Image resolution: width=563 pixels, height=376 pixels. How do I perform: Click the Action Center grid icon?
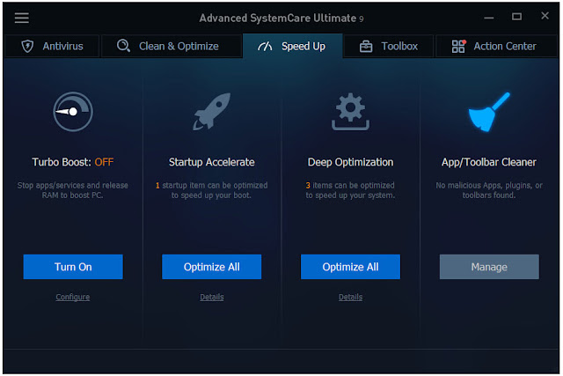point(458,46)
